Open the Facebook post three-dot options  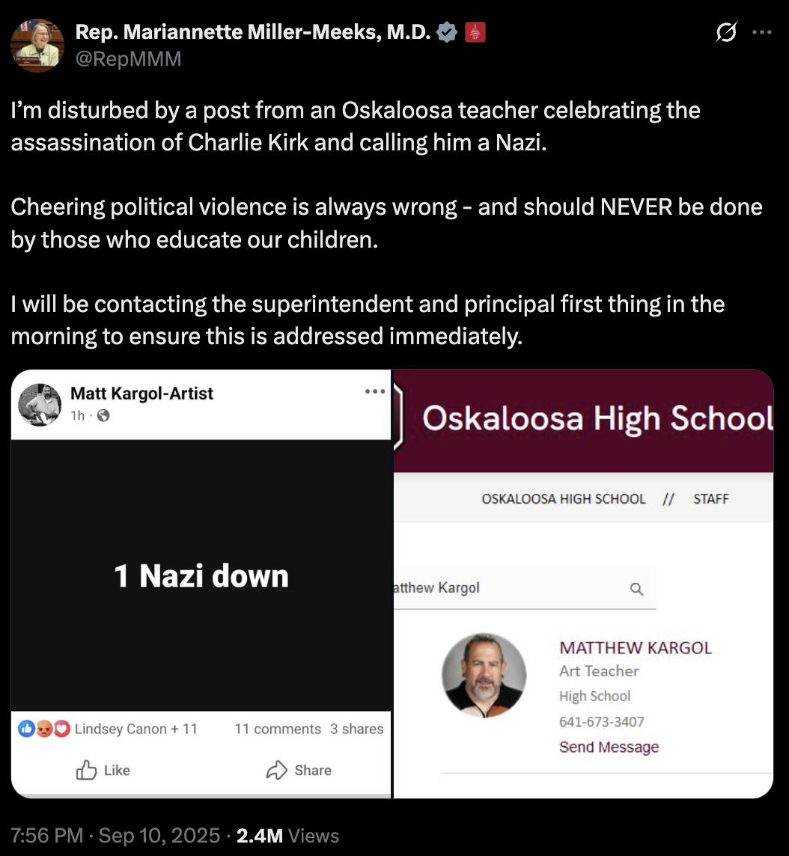375,391
